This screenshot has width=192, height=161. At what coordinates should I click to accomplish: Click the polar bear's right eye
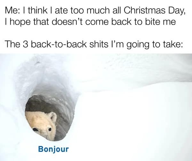[x=50, y=129]
